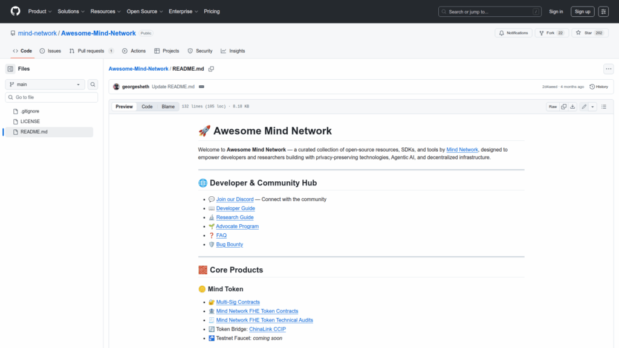
Task: Open the Product menu
Action: 40,11
